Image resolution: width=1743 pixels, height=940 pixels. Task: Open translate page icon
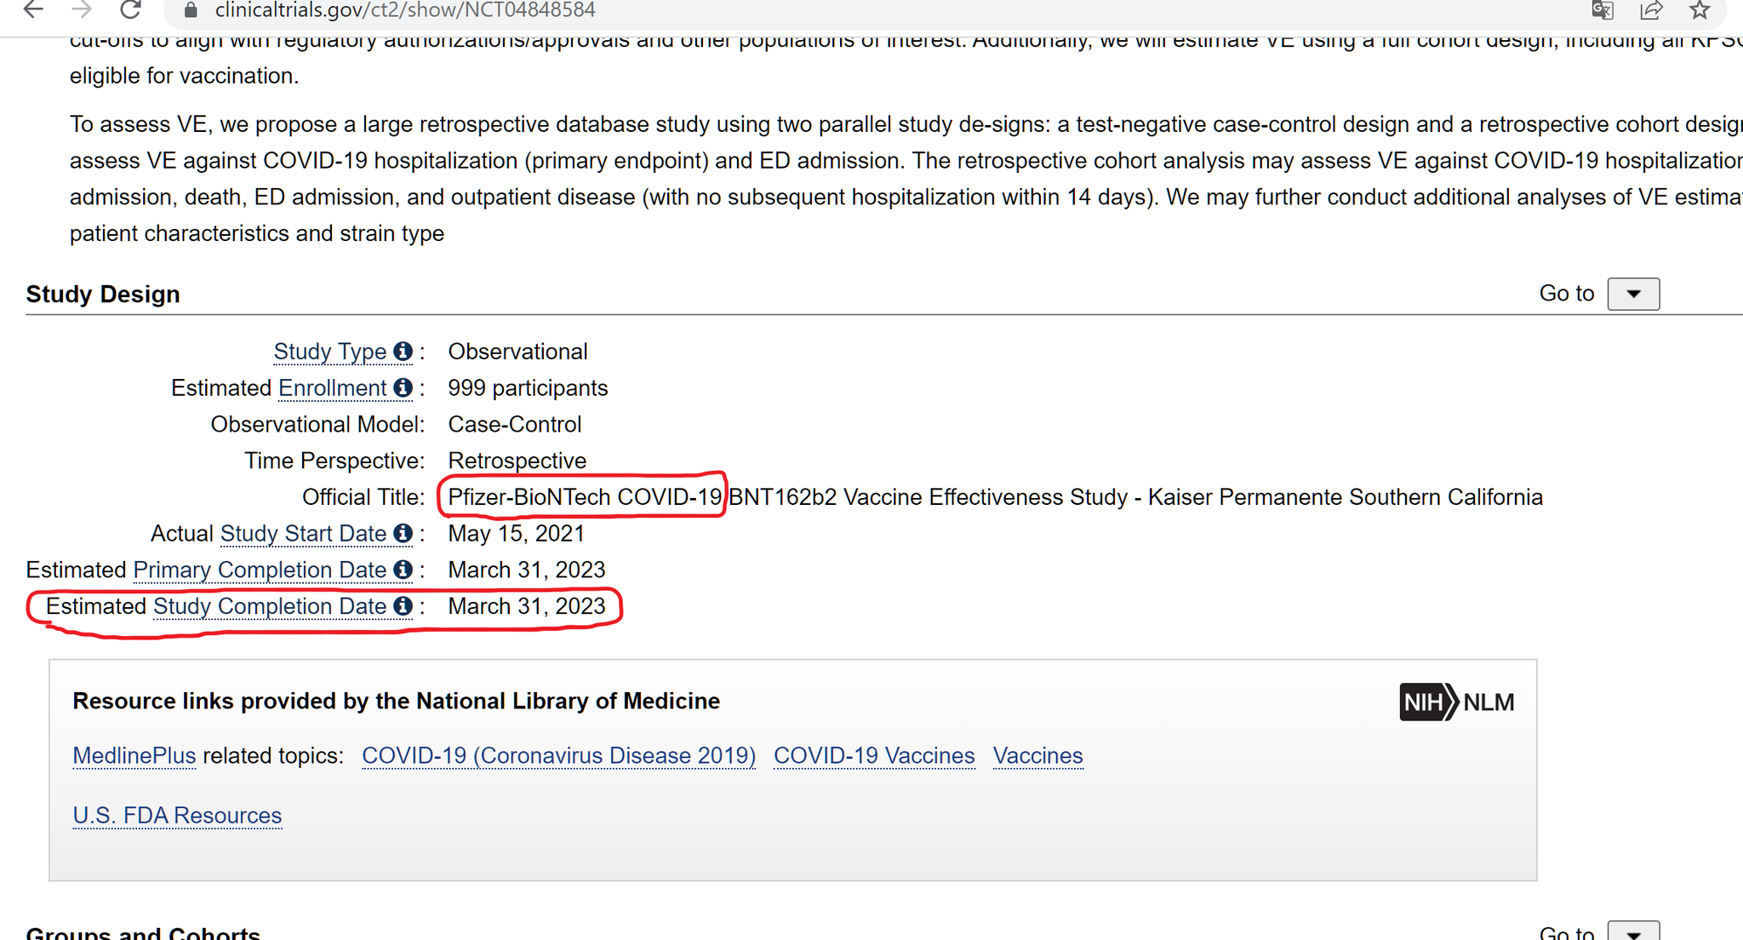tap(1603, 10)
